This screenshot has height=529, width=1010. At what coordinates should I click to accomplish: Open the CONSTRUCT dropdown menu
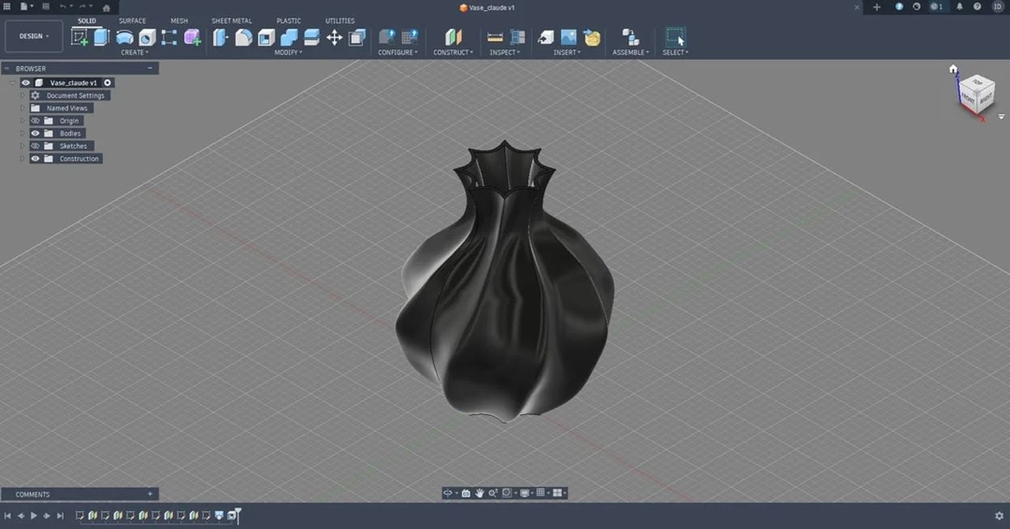[453, 53]
